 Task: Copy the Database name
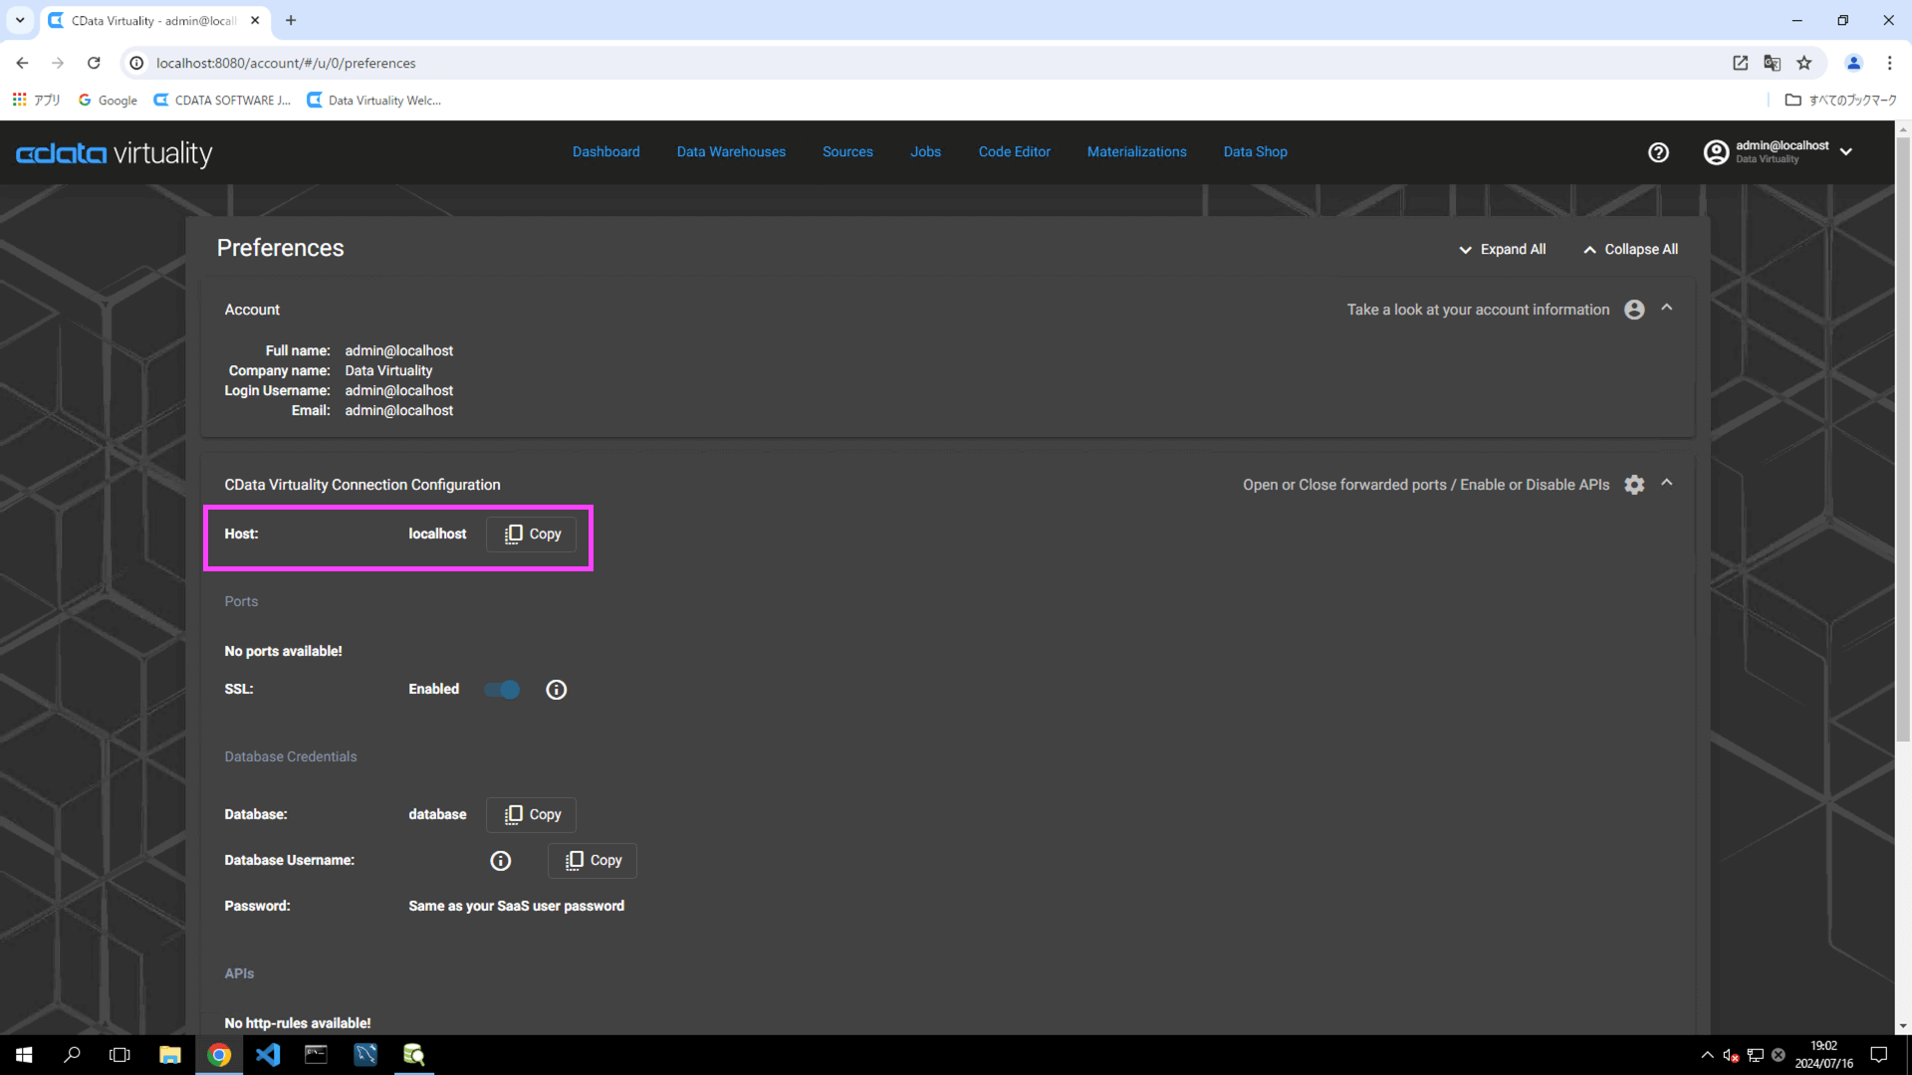pyautogui.click(x=532, y=815)
